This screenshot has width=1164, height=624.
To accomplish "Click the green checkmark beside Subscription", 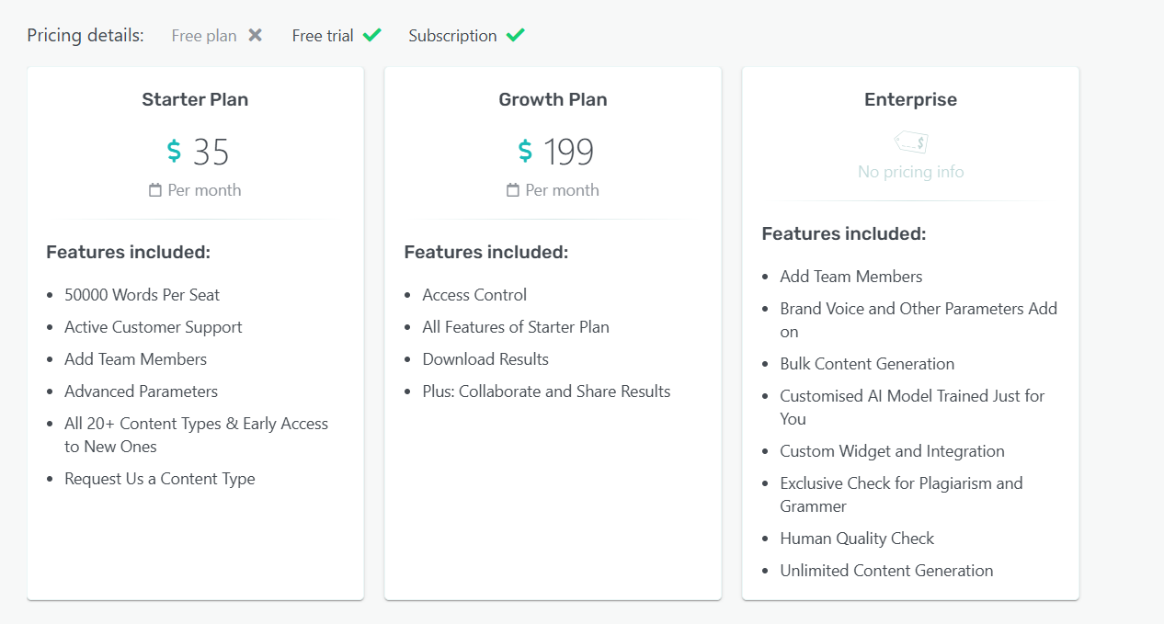I will pos(516,35).
